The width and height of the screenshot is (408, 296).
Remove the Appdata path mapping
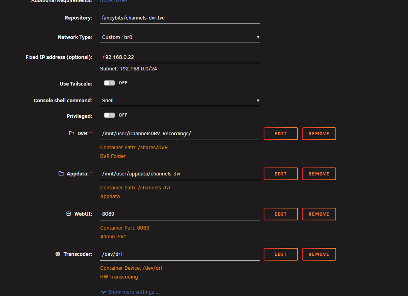tap(319, 174)
